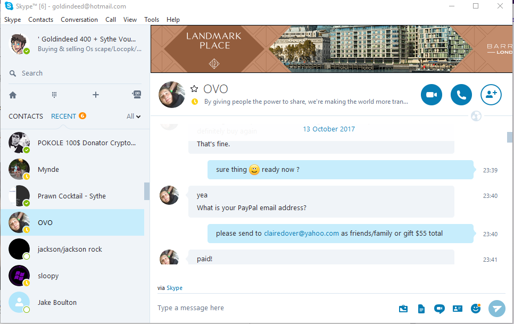Open OVO's profile picture in header
Viewport: 514px width, 324px height.
tap(172, 95)
